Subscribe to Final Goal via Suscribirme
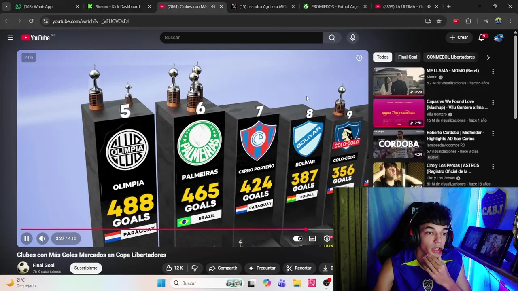 tap(86, 268)
